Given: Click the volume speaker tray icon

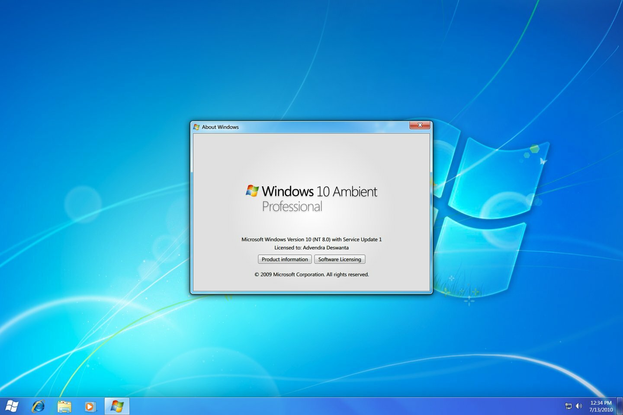Looking at the screenshot, I should [x=579, y=406].
